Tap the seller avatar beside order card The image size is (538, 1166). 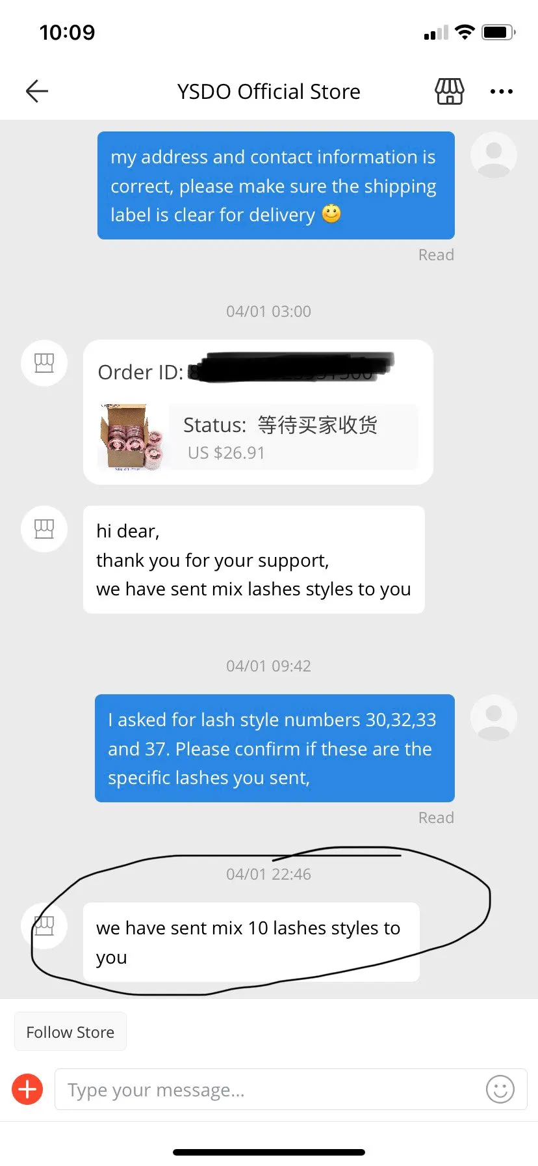(x=44, y=363)
